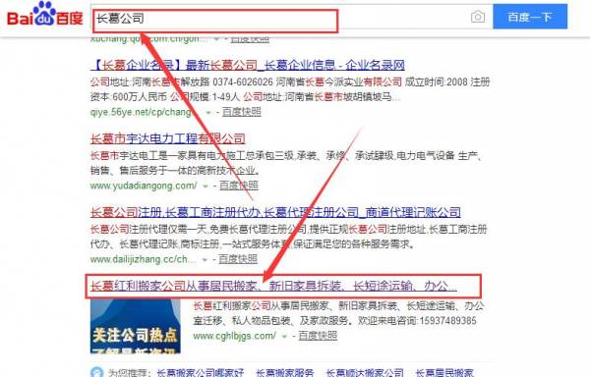This screenshot has width=590, height=377.
Task: Open 百度快照 for the qiye.56ye.net result
Action: pos(242,112)
